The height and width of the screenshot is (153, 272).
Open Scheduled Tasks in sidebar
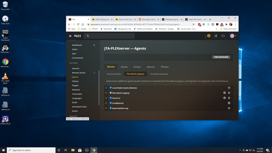[x=79, y=107]
